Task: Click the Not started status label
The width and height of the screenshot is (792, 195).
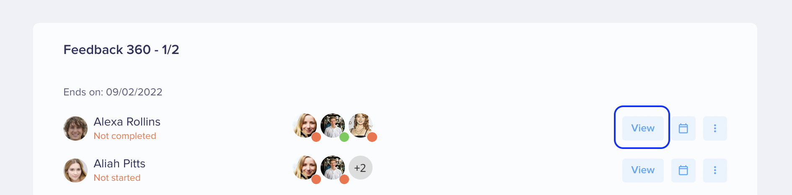Action: click(x=117, y=178)
